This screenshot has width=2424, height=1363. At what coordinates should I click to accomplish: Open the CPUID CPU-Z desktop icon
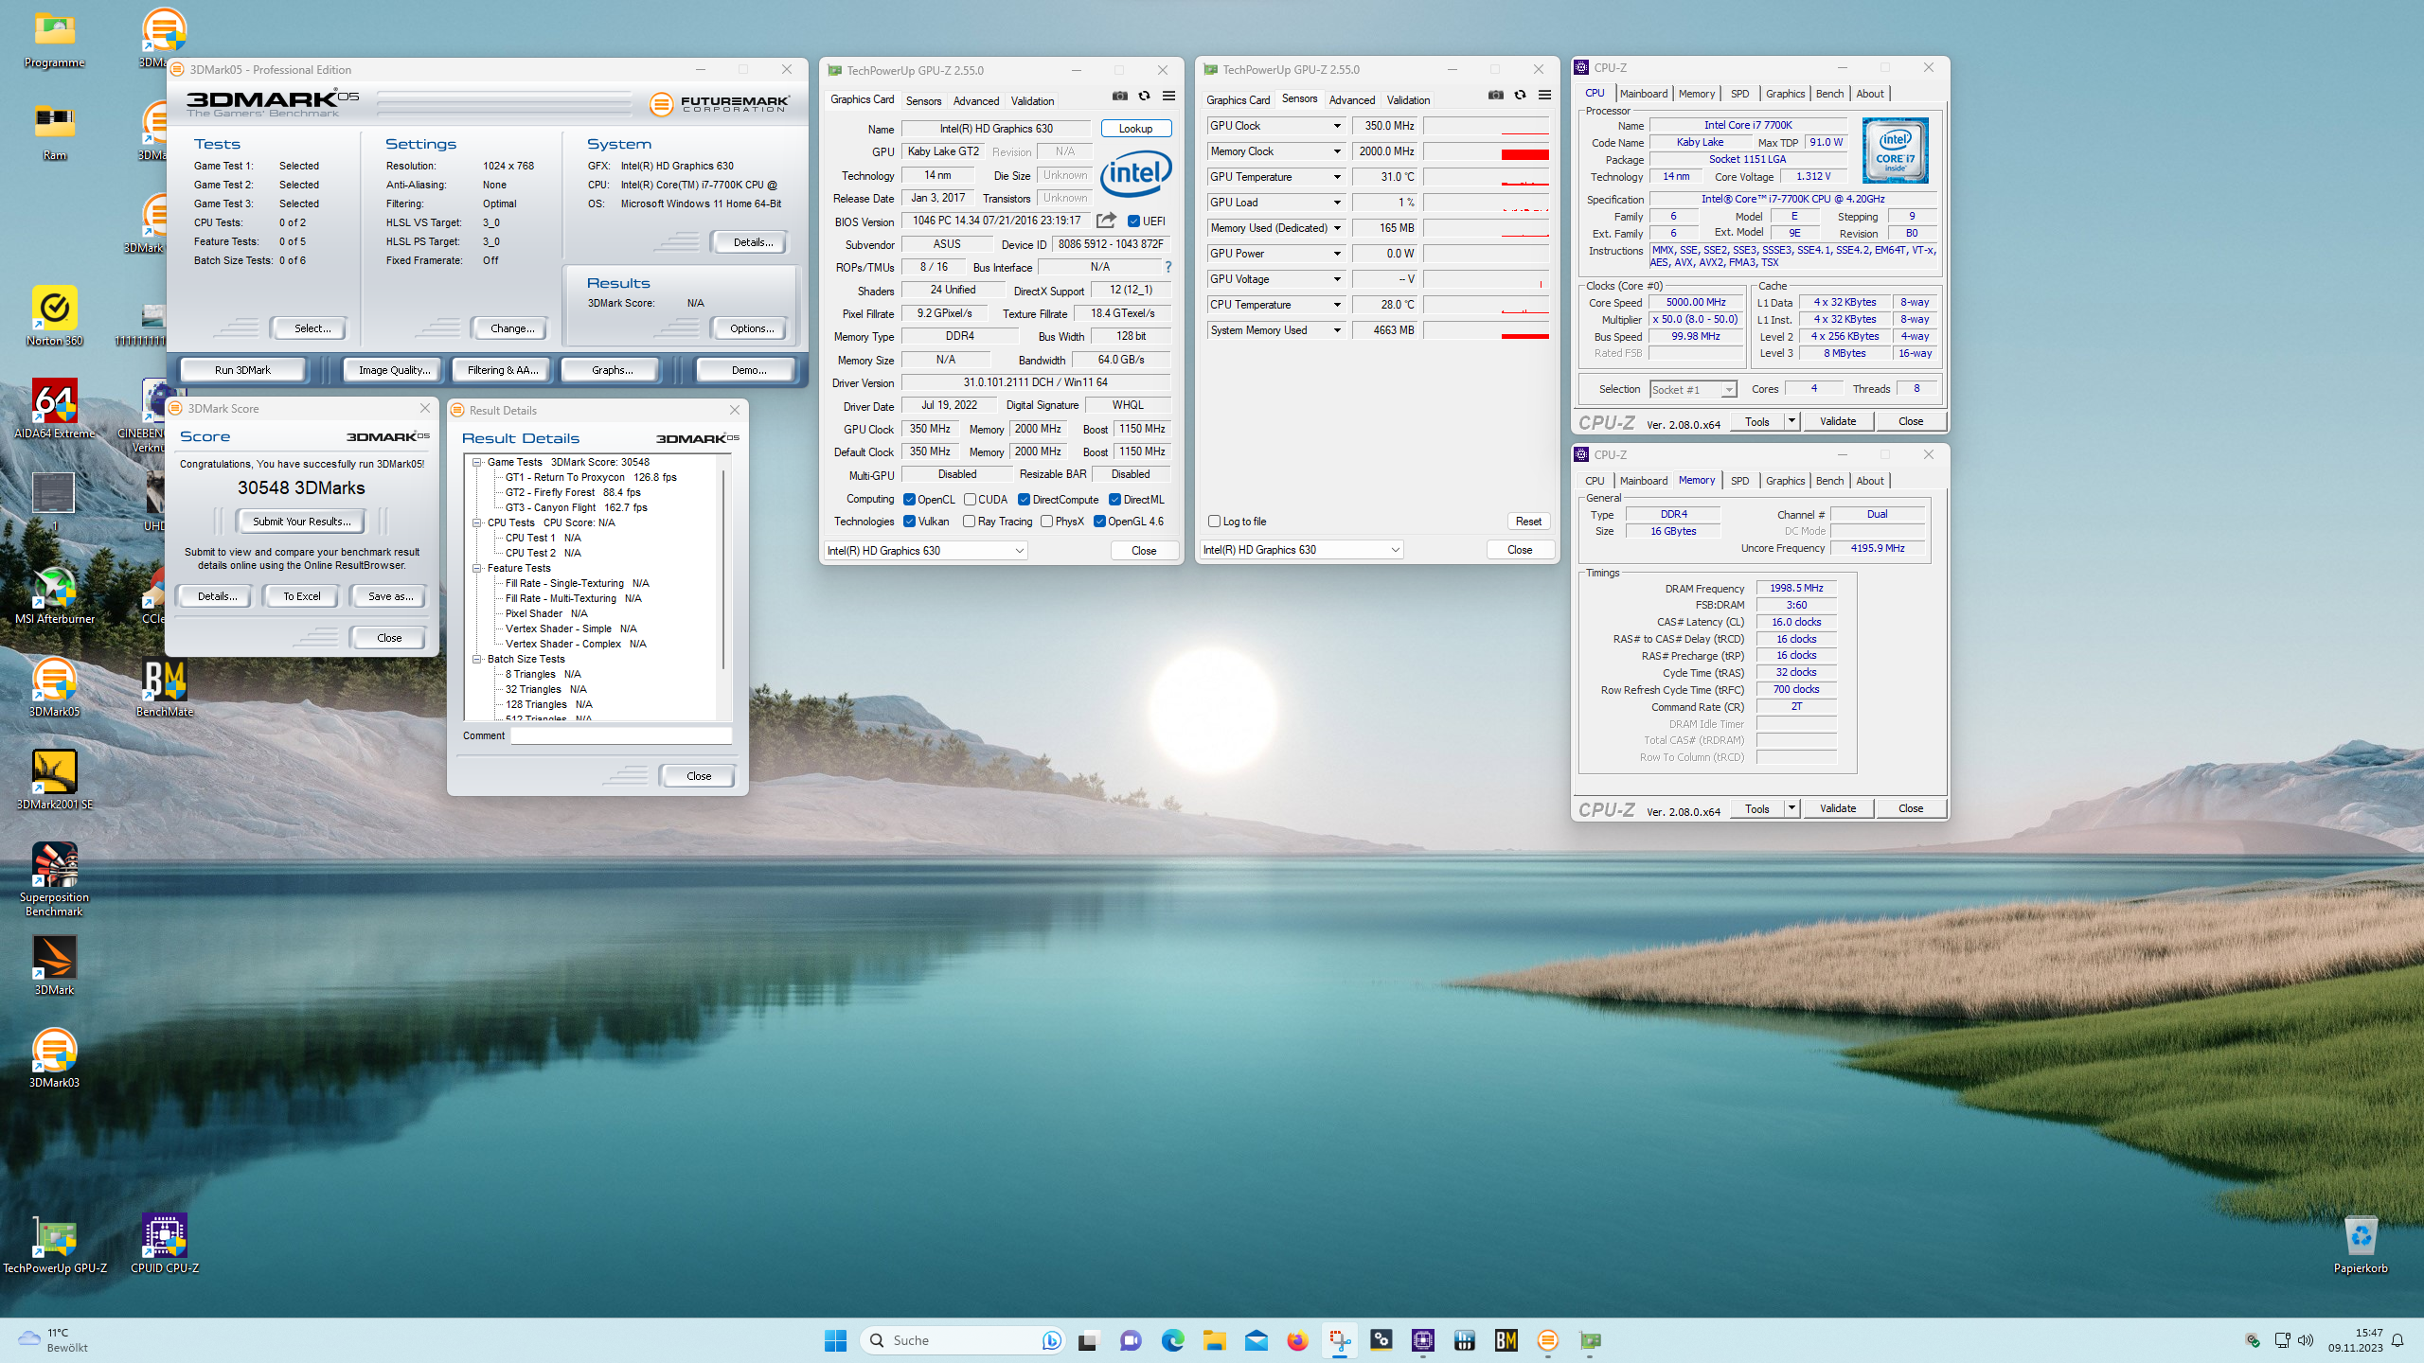tap(164, 1245)
